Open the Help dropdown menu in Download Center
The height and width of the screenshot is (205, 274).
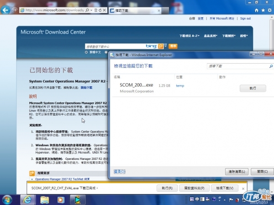(244, 36)
